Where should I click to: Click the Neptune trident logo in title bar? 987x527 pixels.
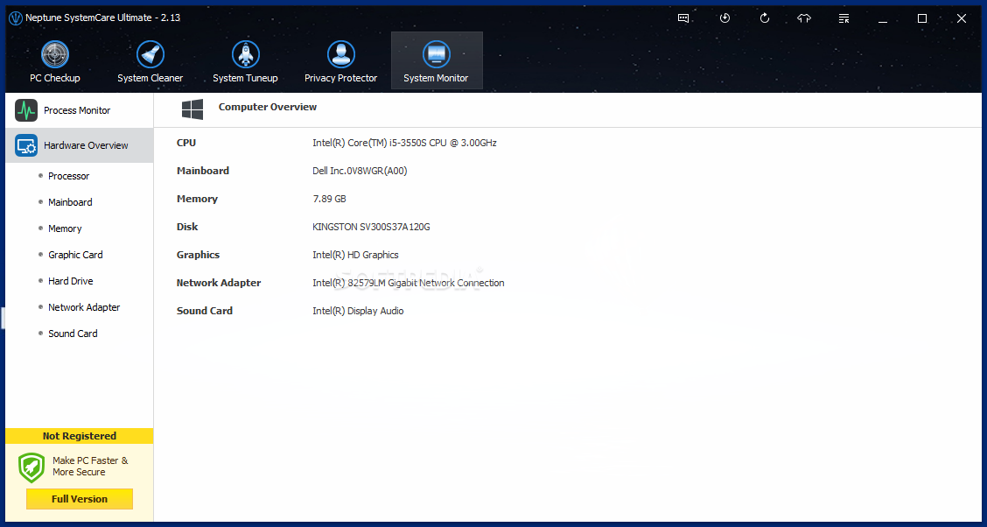click(16, 18)
